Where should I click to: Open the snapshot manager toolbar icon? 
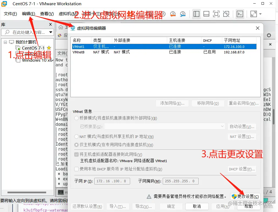pos(183,14)
